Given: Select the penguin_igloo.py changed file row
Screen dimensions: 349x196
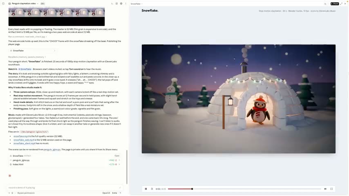Looking at the screenshot, I should pyautogui.click(x=65, y=160).
